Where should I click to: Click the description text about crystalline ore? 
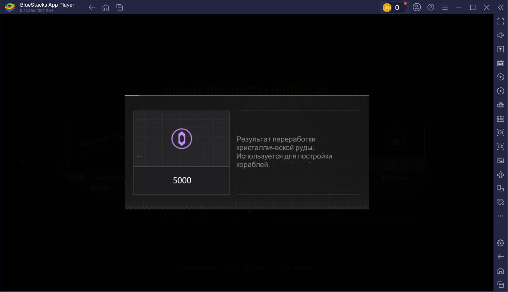(284, 152)
